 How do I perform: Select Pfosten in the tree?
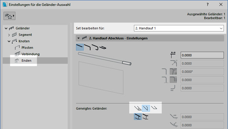click(27, 48)
